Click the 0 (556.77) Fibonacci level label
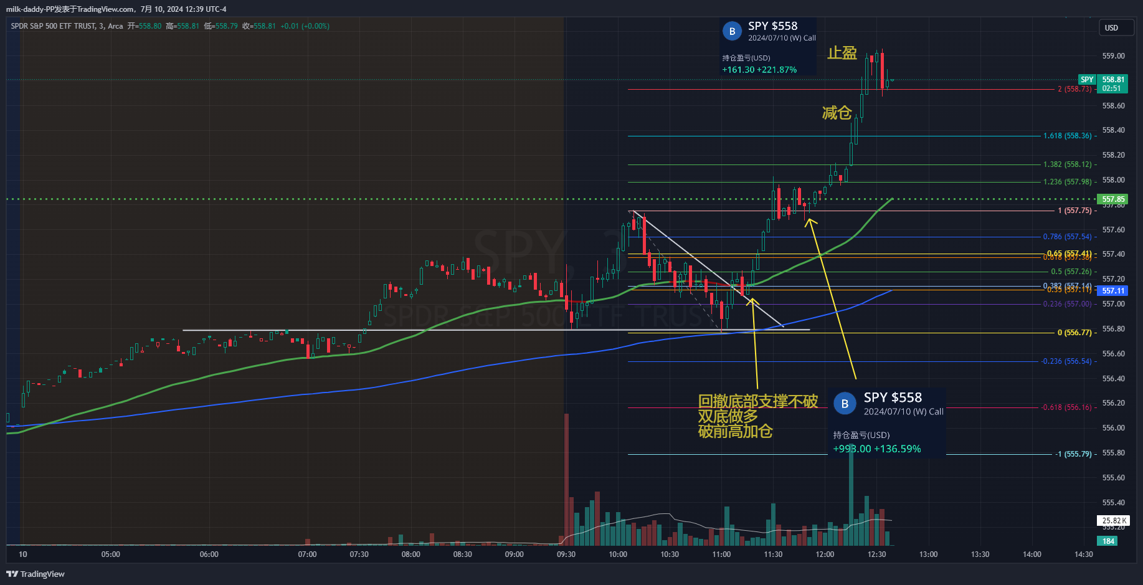The height and width of the screenshot is (585, 1143). click(x=1074, y=333)
